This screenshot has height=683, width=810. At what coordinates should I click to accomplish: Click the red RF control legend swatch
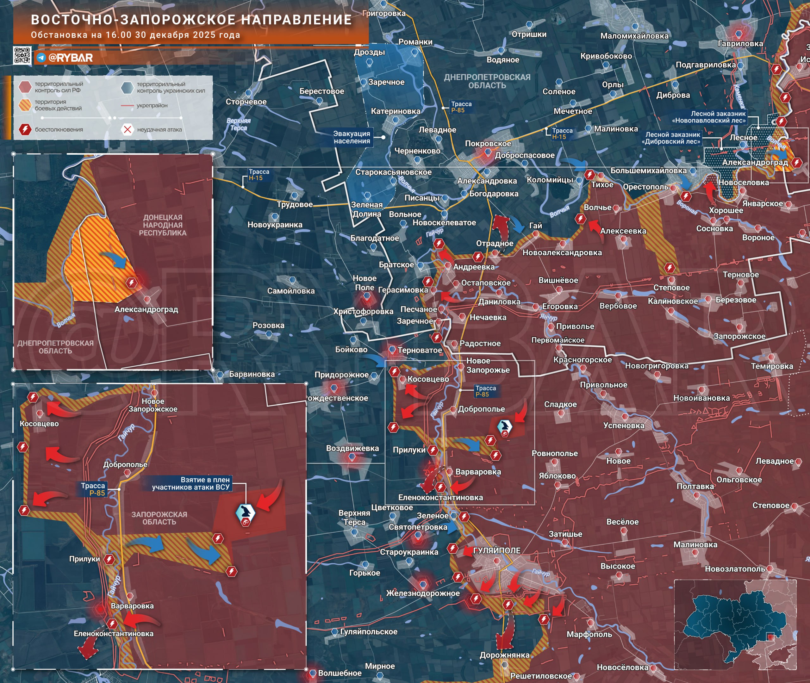(x=25, y=87)
